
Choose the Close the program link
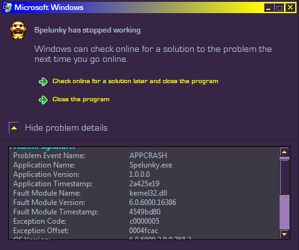pyautogui.click(x=81, y=99)
